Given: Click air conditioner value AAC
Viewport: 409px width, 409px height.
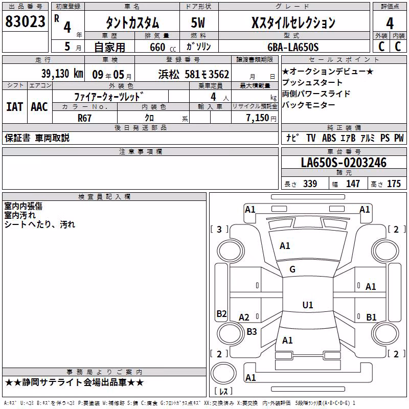Looking at the screenshot, I should pyautogui.click(x=39, y=107).
